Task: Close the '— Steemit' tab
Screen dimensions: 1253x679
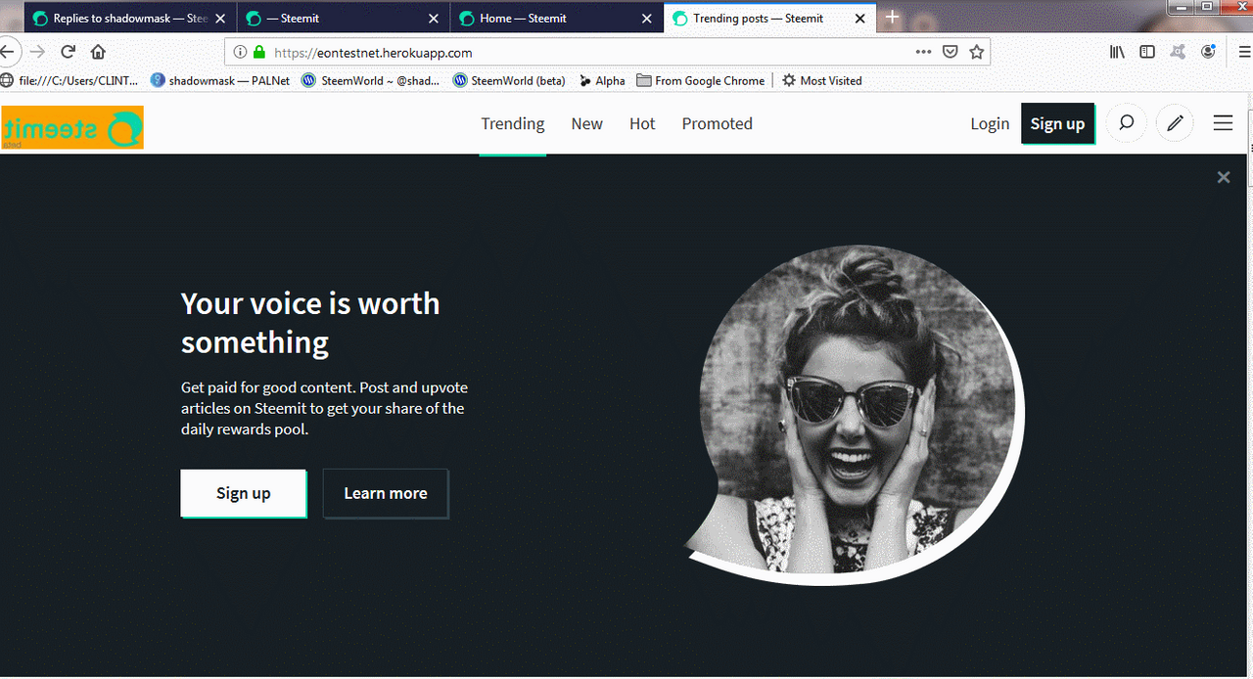Action: click(x=434, y=19)
